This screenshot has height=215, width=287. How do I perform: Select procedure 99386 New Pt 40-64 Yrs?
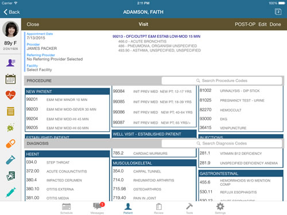pyautogui.click(x=154, y=112)
